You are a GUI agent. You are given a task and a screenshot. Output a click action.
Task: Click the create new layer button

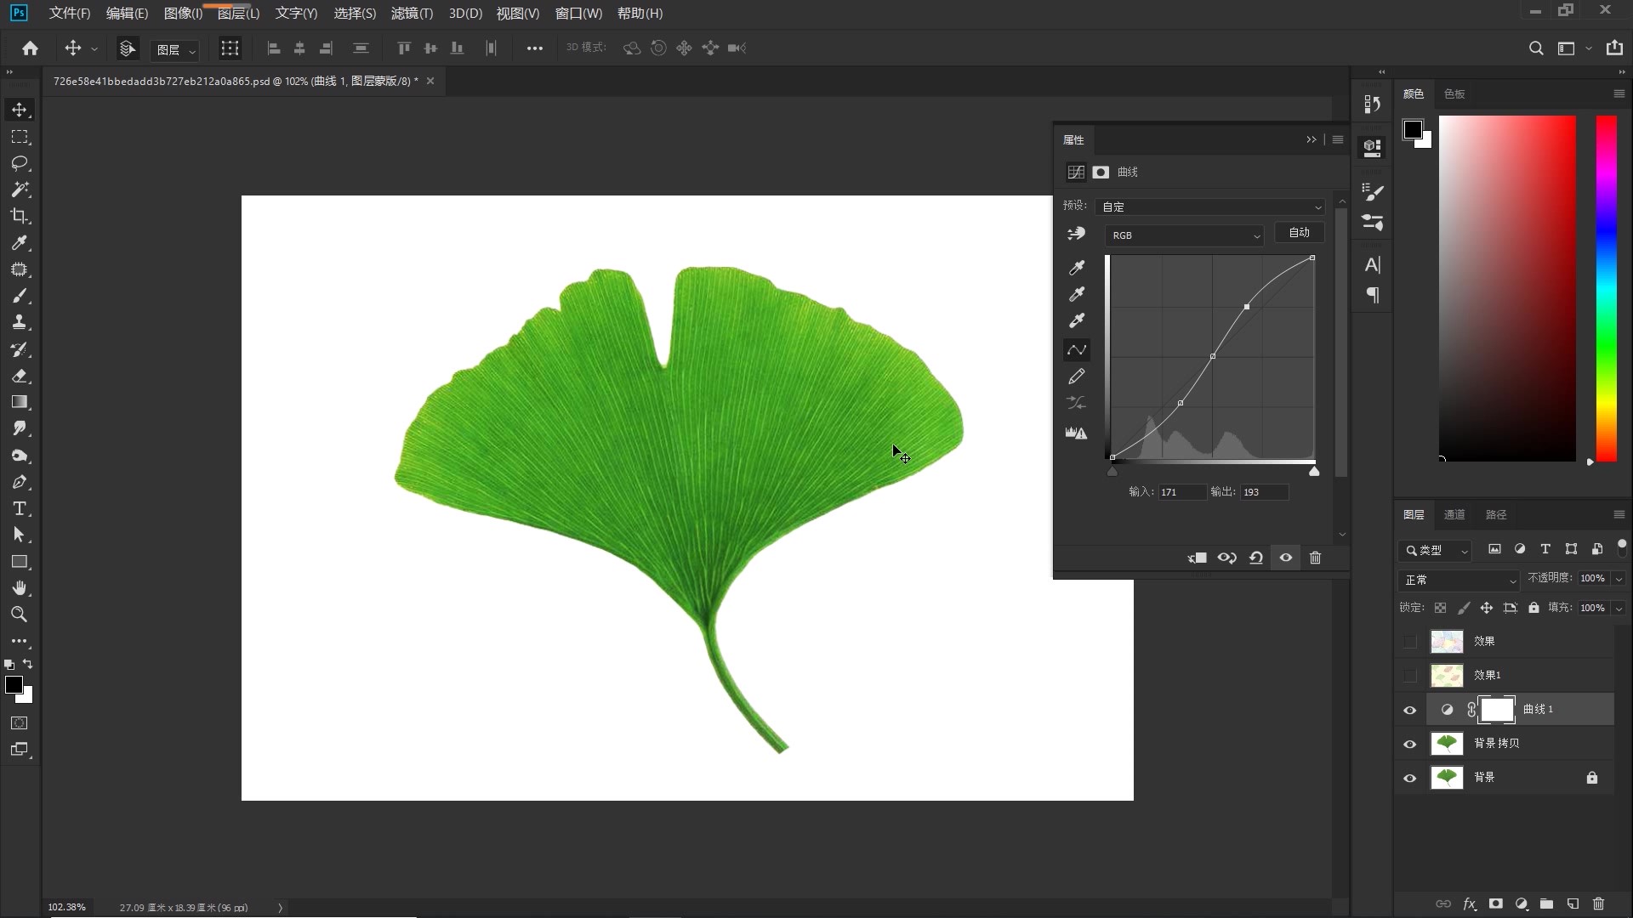click(x=1573, y=904)
